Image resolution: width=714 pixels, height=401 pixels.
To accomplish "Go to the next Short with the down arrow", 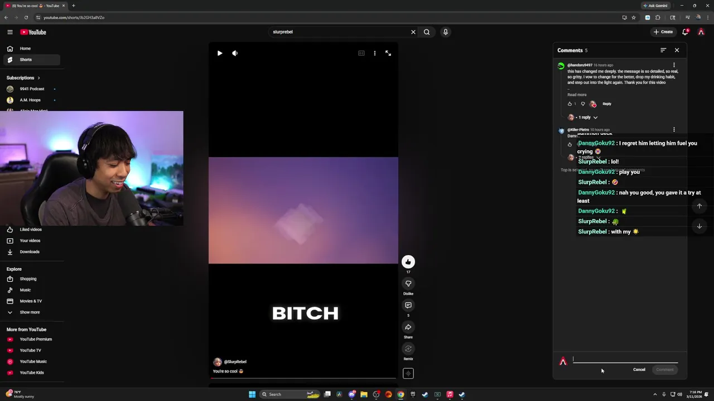I will tap(699, 226).
